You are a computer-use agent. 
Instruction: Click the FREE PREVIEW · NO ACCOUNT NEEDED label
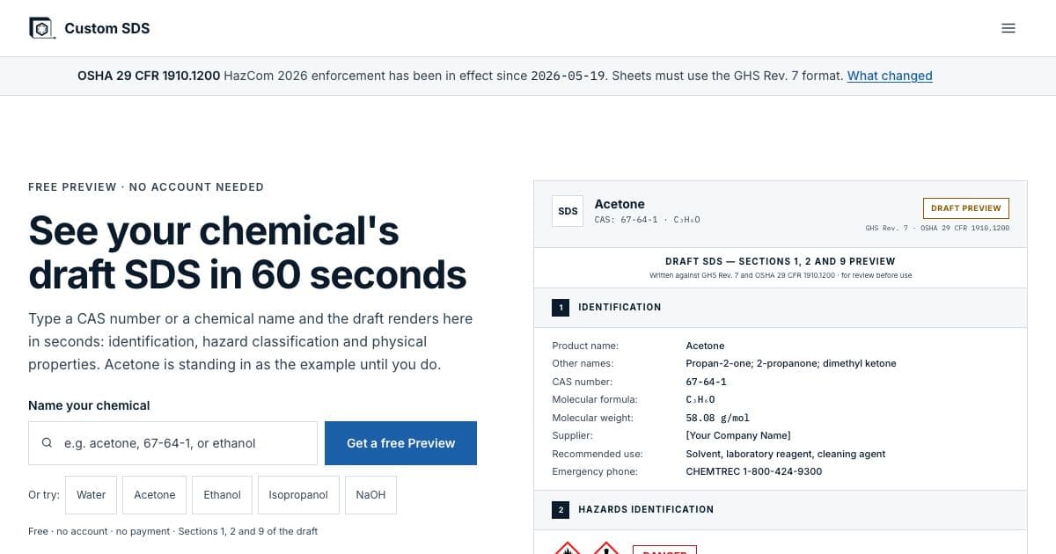click(146, 187)
